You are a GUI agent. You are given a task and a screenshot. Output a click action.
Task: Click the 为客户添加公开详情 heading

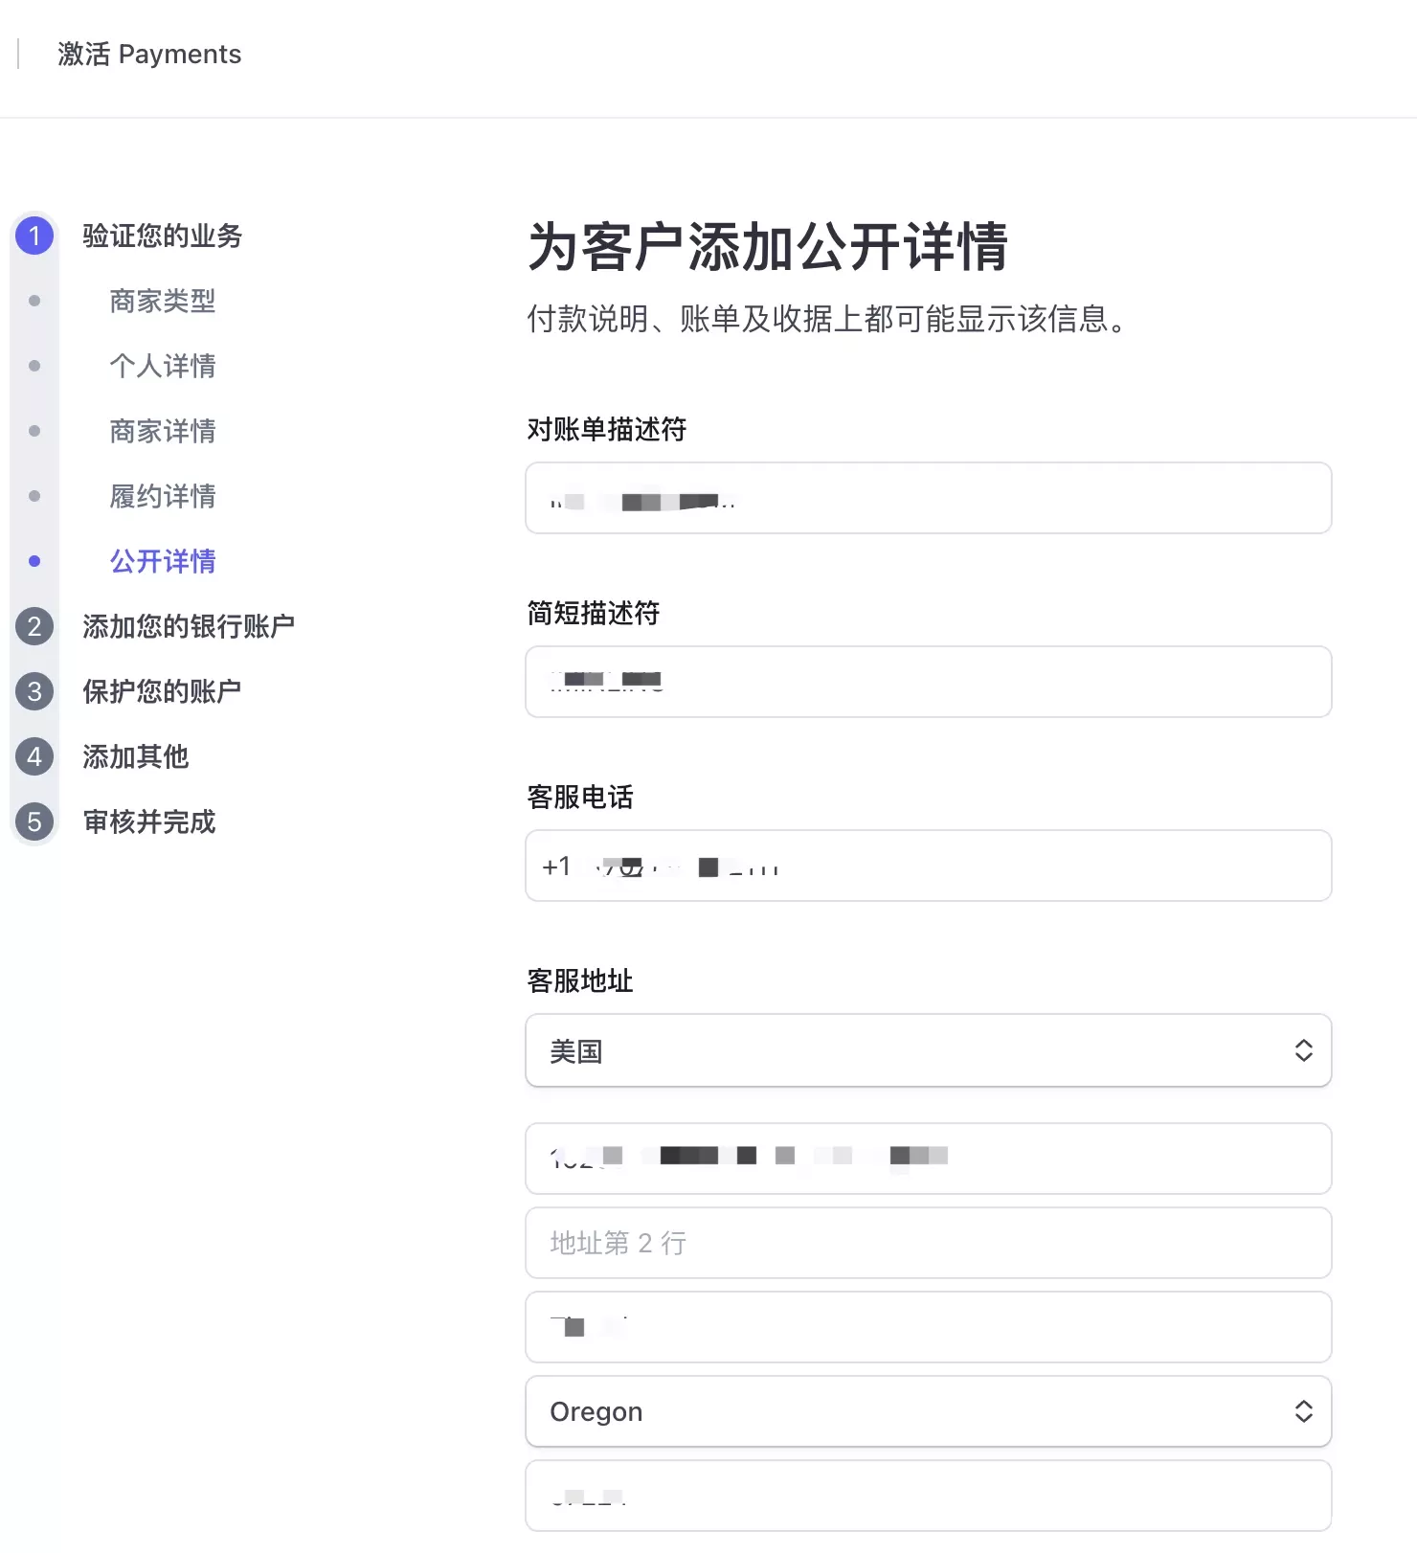768,246
